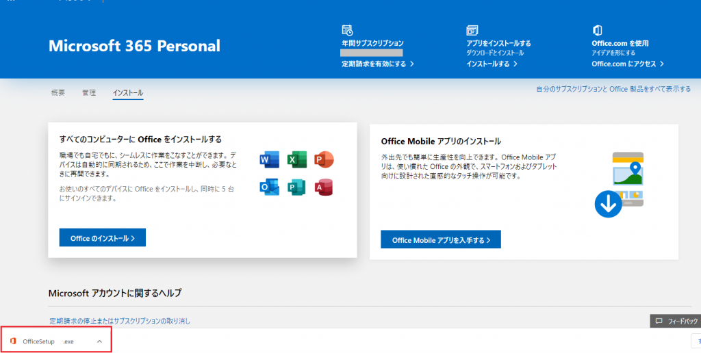This screenshot has width=701, height=353.
Task: Open the 概要 tab
Action: coord(58,92)
